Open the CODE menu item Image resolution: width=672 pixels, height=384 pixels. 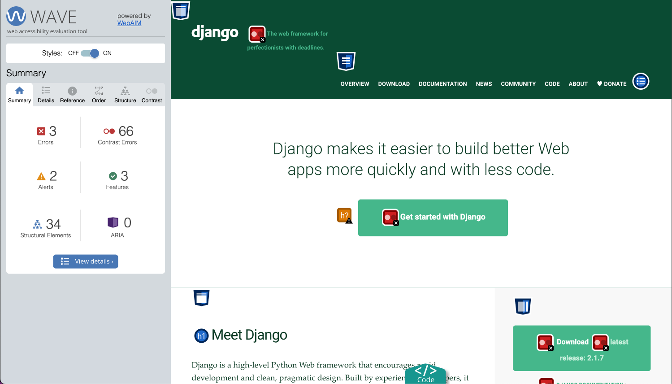point(552,84)
